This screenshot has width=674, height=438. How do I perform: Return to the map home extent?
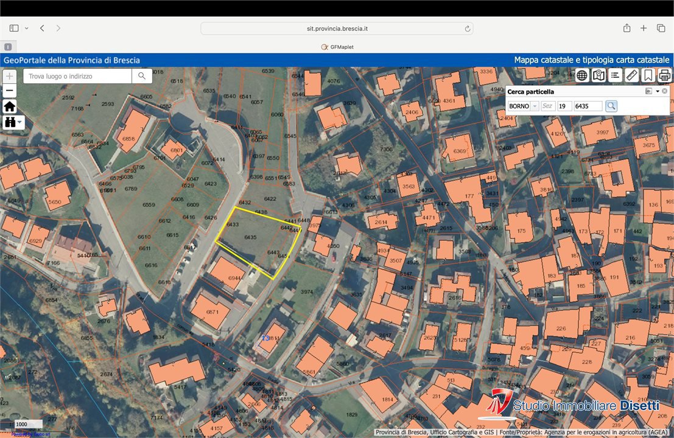point(10,106)
